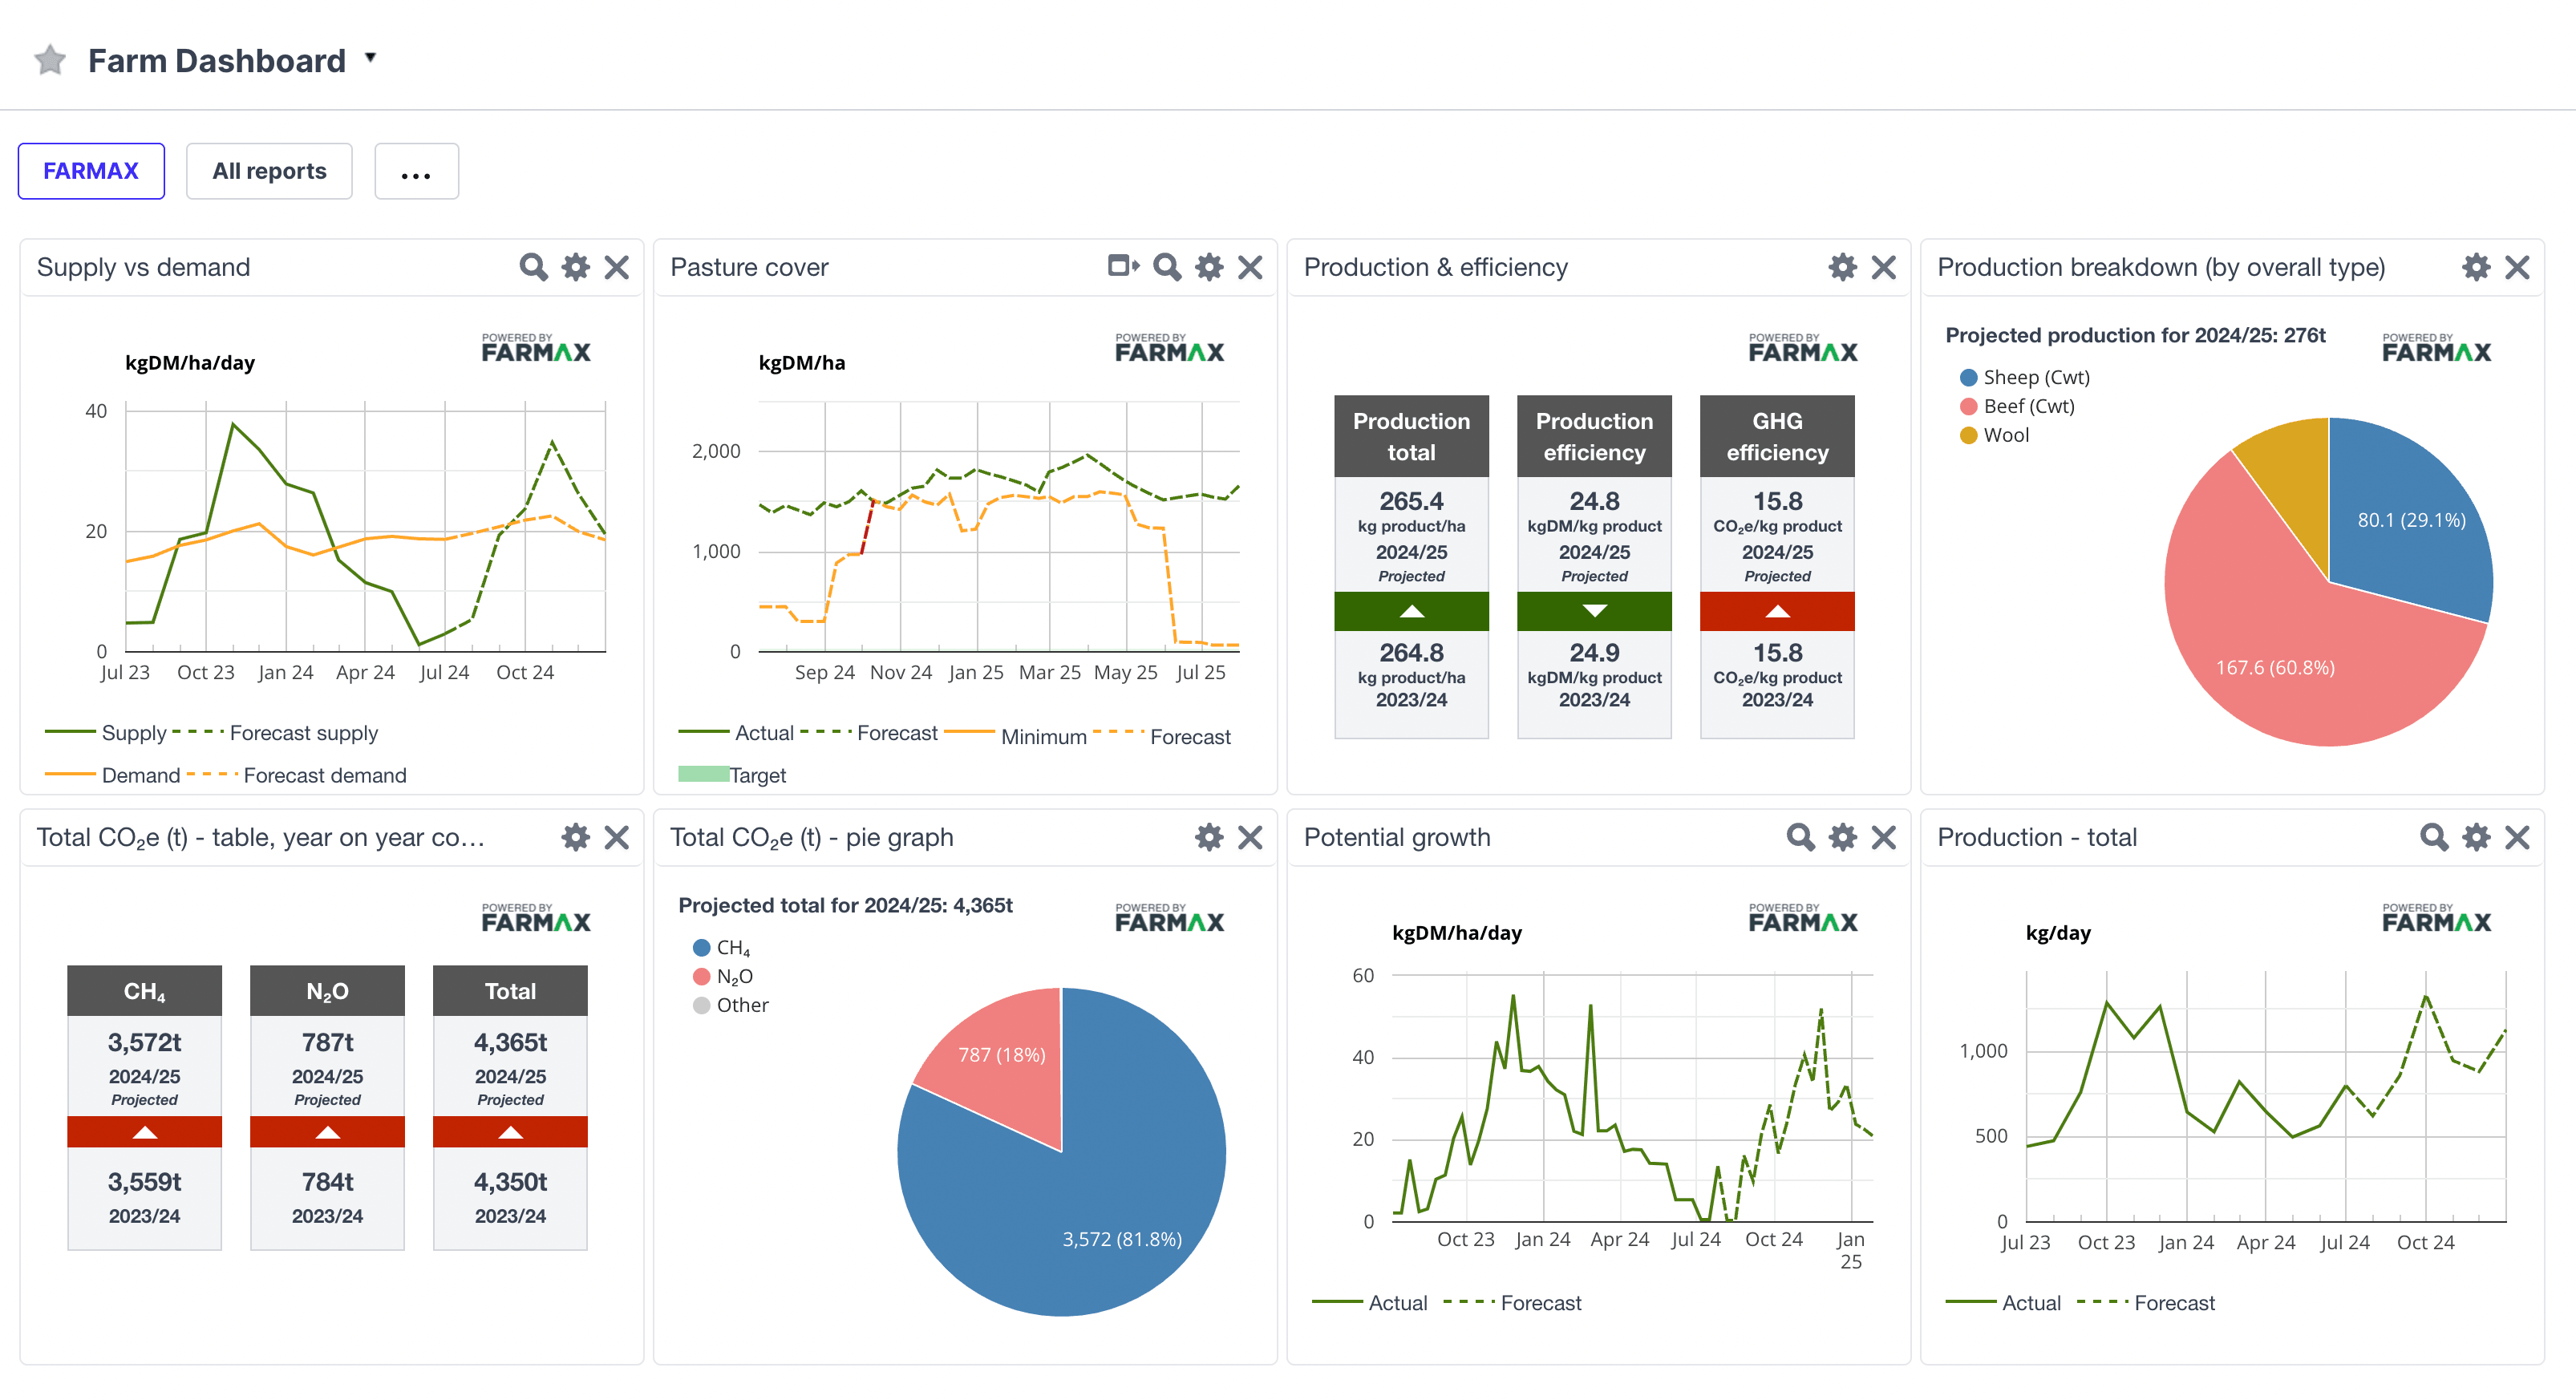The width and height of the screenshot is (2576, 1400).
Task: Open the Pasture cover magnifier icon
Action: tap(1168, 267)
